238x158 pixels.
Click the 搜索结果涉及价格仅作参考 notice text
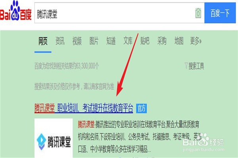point(74,87)
